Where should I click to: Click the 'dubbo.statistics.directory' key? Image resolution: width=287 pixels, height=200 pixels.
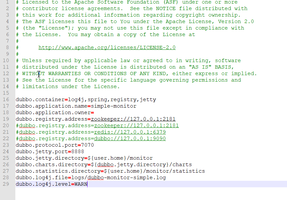58,171
